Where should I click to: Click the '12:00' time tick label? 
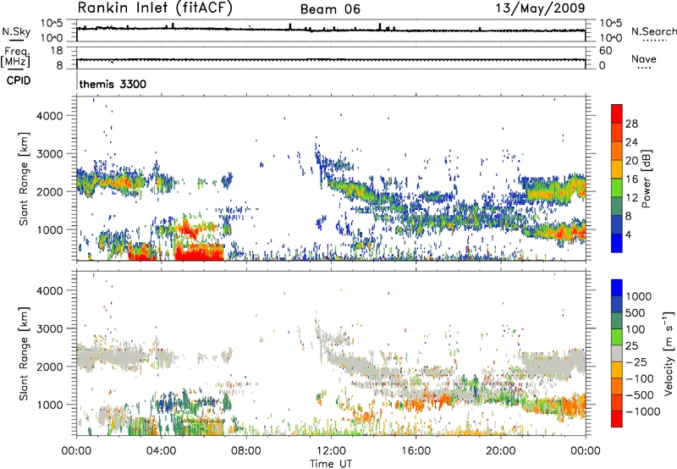coord(331,451)
